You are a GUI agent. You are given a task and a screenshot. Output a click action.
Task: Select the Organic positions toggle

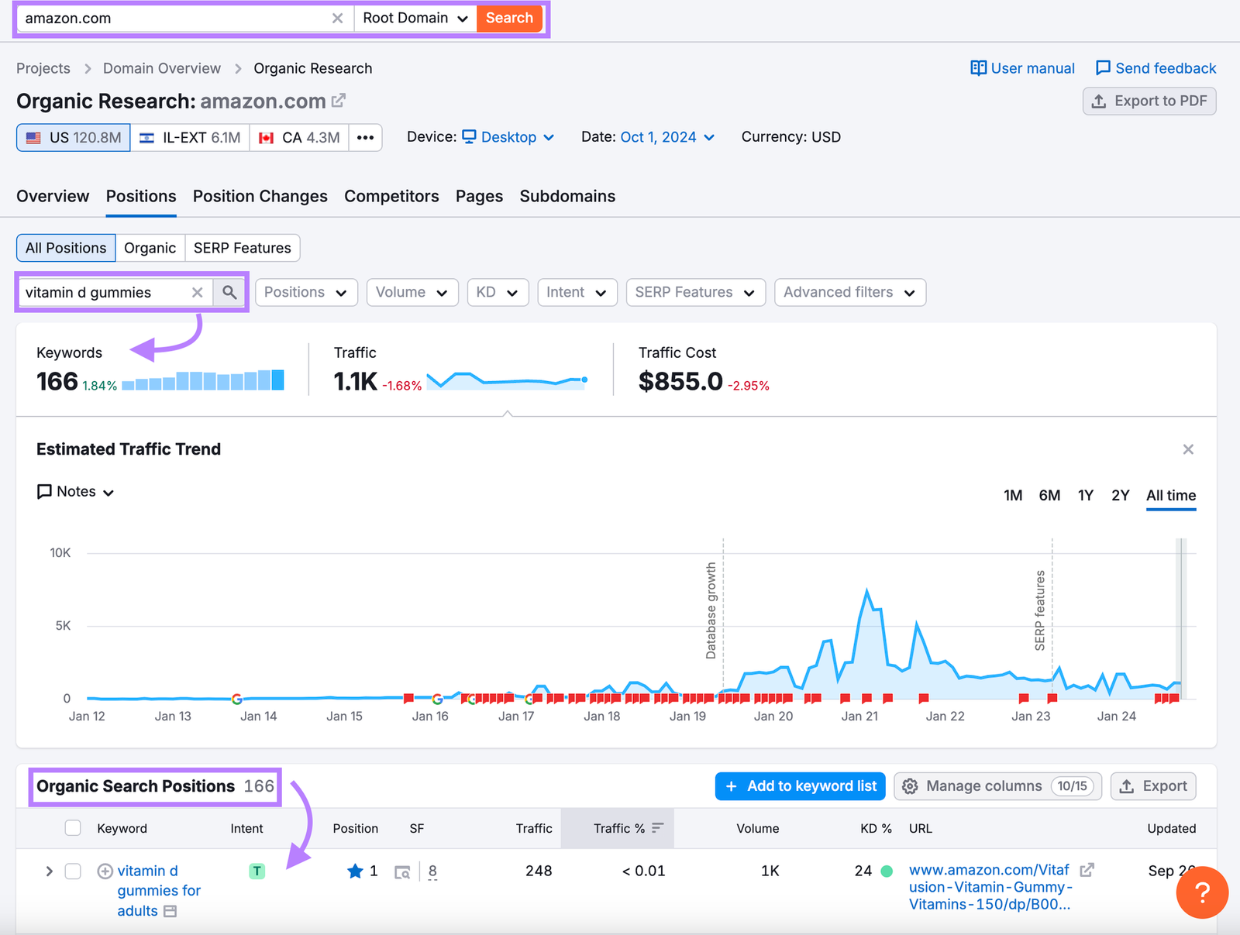coord(150,248)
